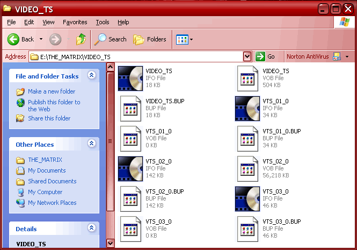Open the Search pane

(x=110, y=39)
